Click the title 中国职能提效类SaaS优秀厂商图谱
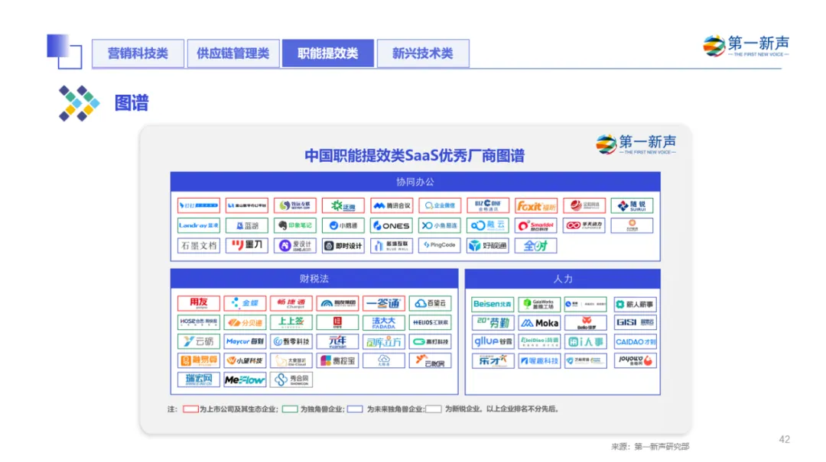 (415, 156)
